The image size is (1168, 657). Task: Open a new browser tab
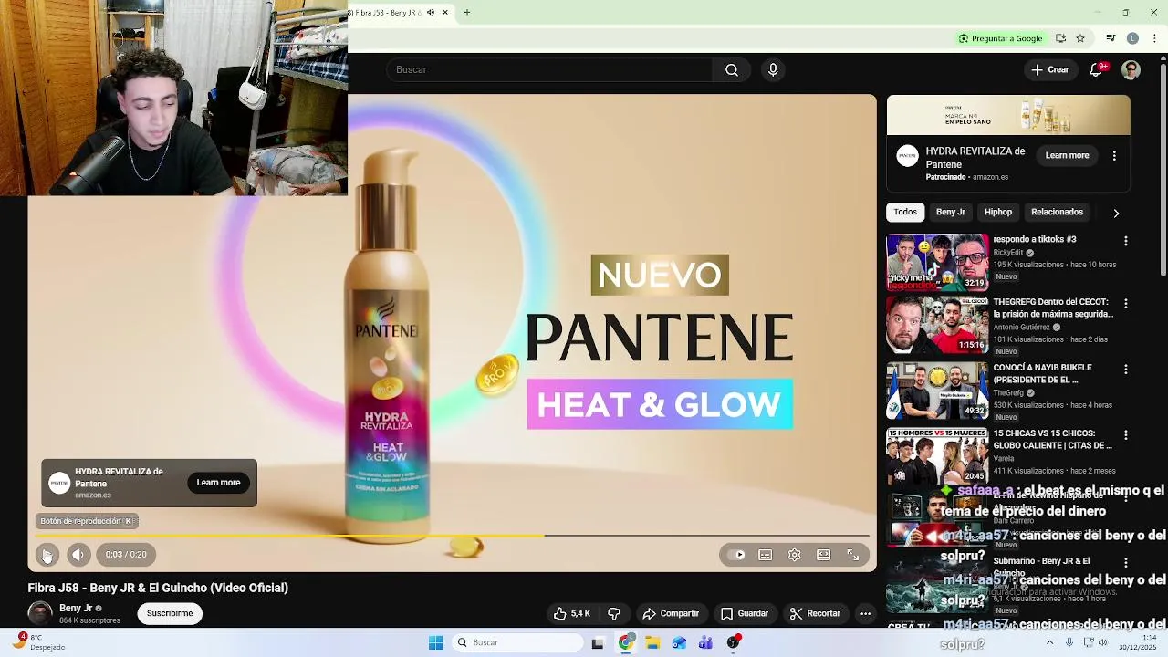coord(466,13)
